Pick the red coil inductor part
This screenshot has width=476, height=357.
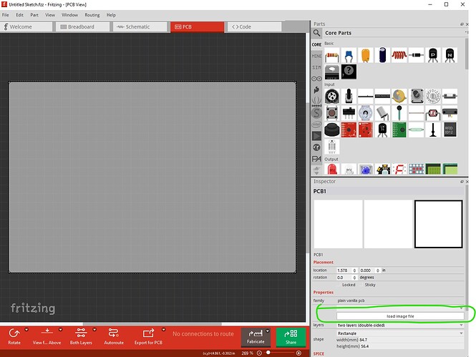point(399,55)
